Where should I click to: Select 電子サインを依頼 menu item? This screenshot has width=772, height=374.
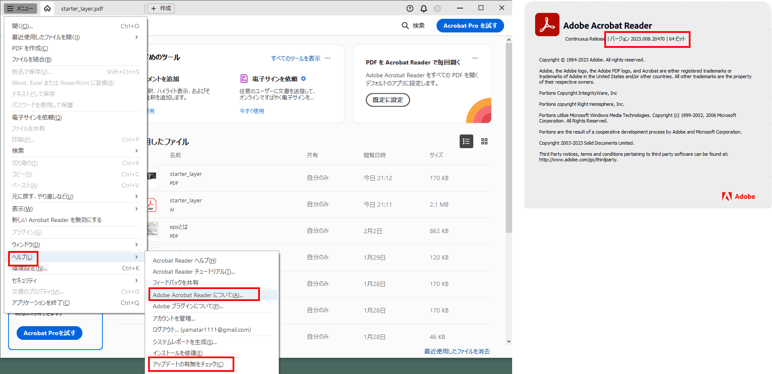[x=76, y=117]
